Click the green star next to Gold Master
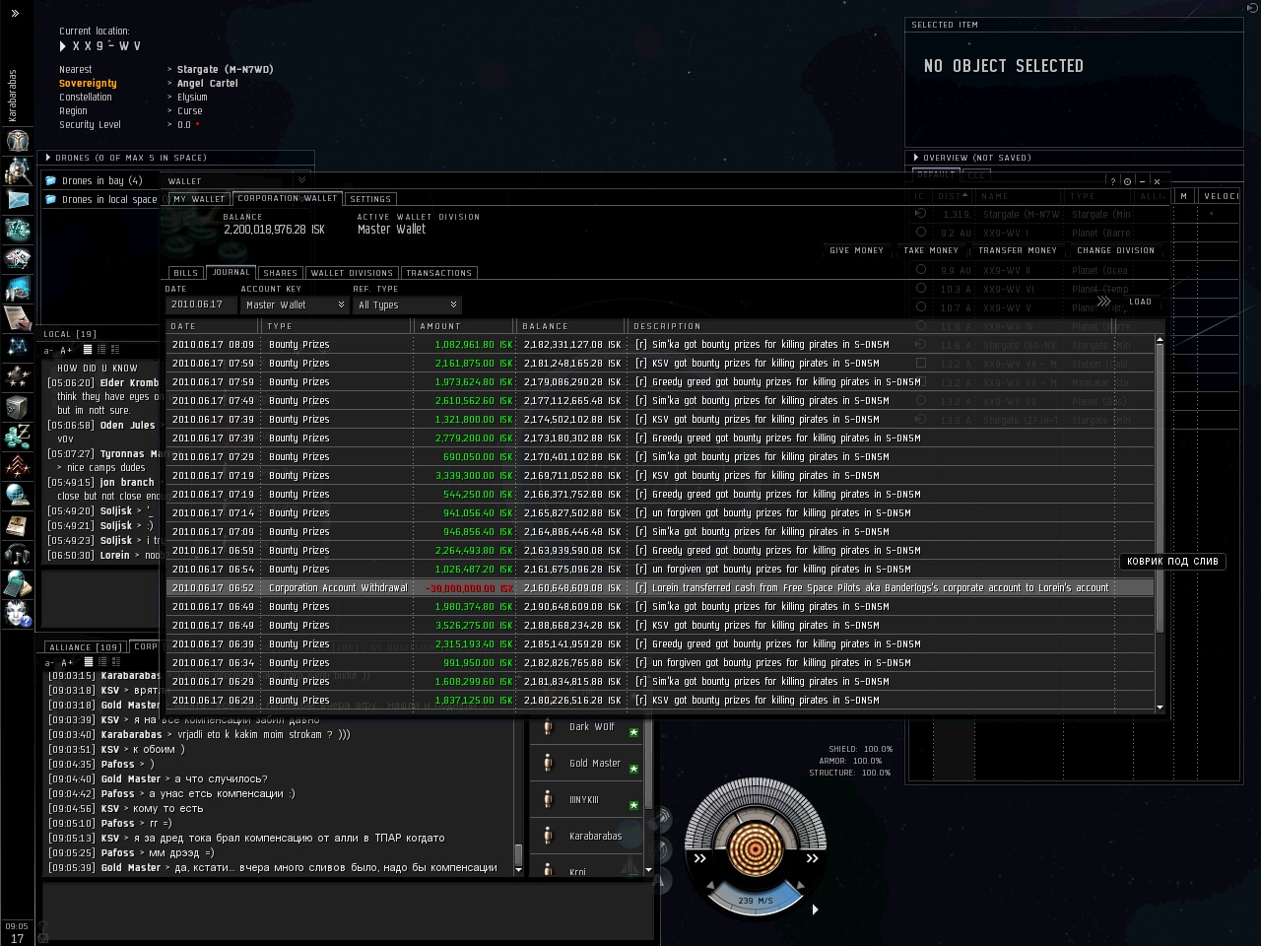 pos(633,769)
